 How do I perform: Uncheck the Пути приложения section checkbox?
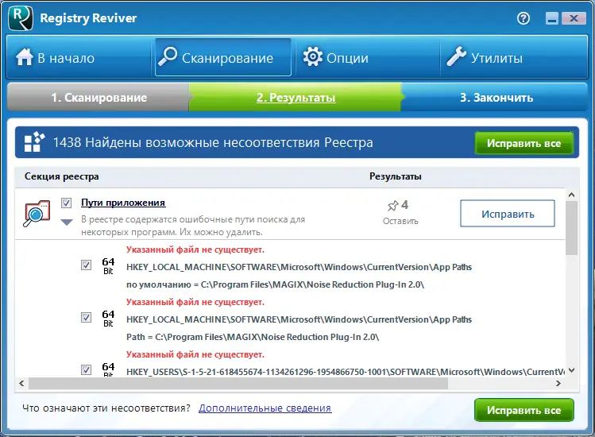tap(67, 203)
